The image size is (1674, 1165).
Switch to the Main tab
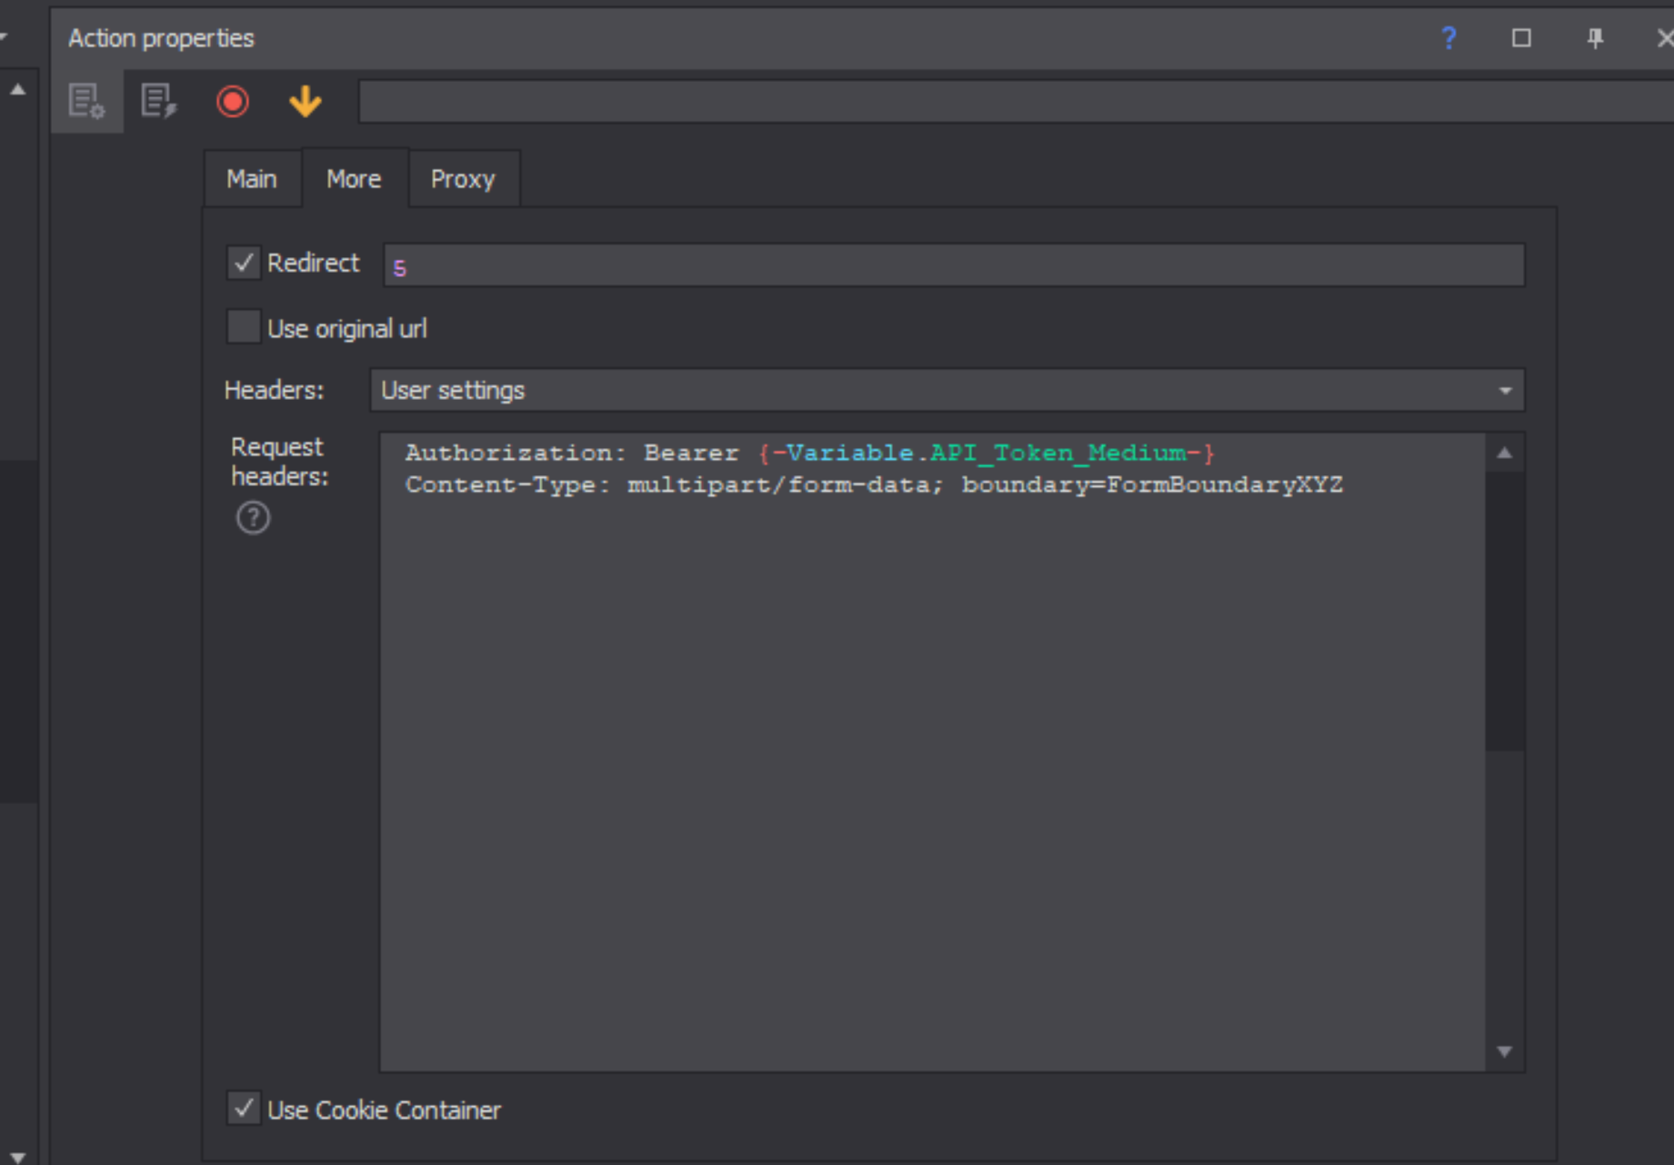coord(252,179)
